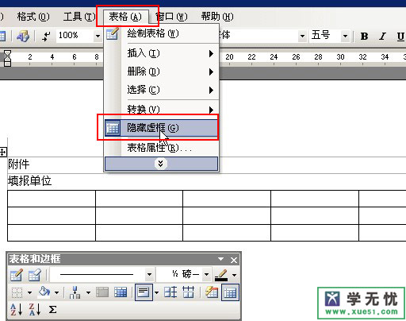
Task: Click Distribute Columns Evenly icon
Action: click(189, 292)
